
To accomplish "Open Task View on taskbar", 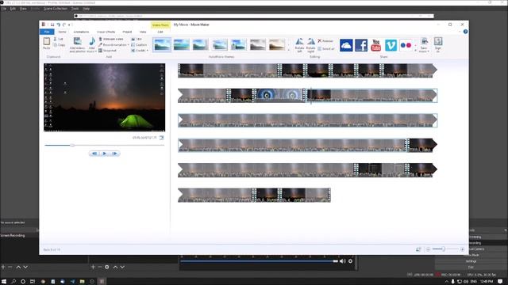I will [x=33, y=282].
